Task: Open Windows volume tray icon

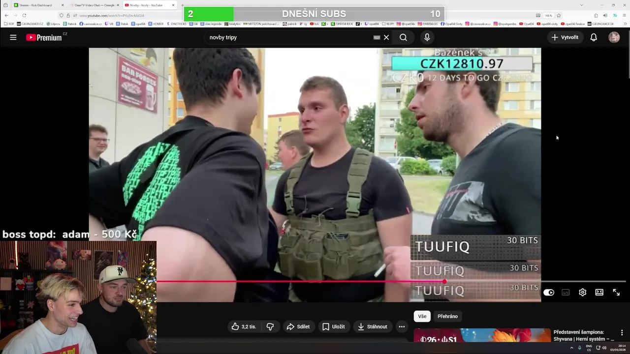Action: point(604,348)
